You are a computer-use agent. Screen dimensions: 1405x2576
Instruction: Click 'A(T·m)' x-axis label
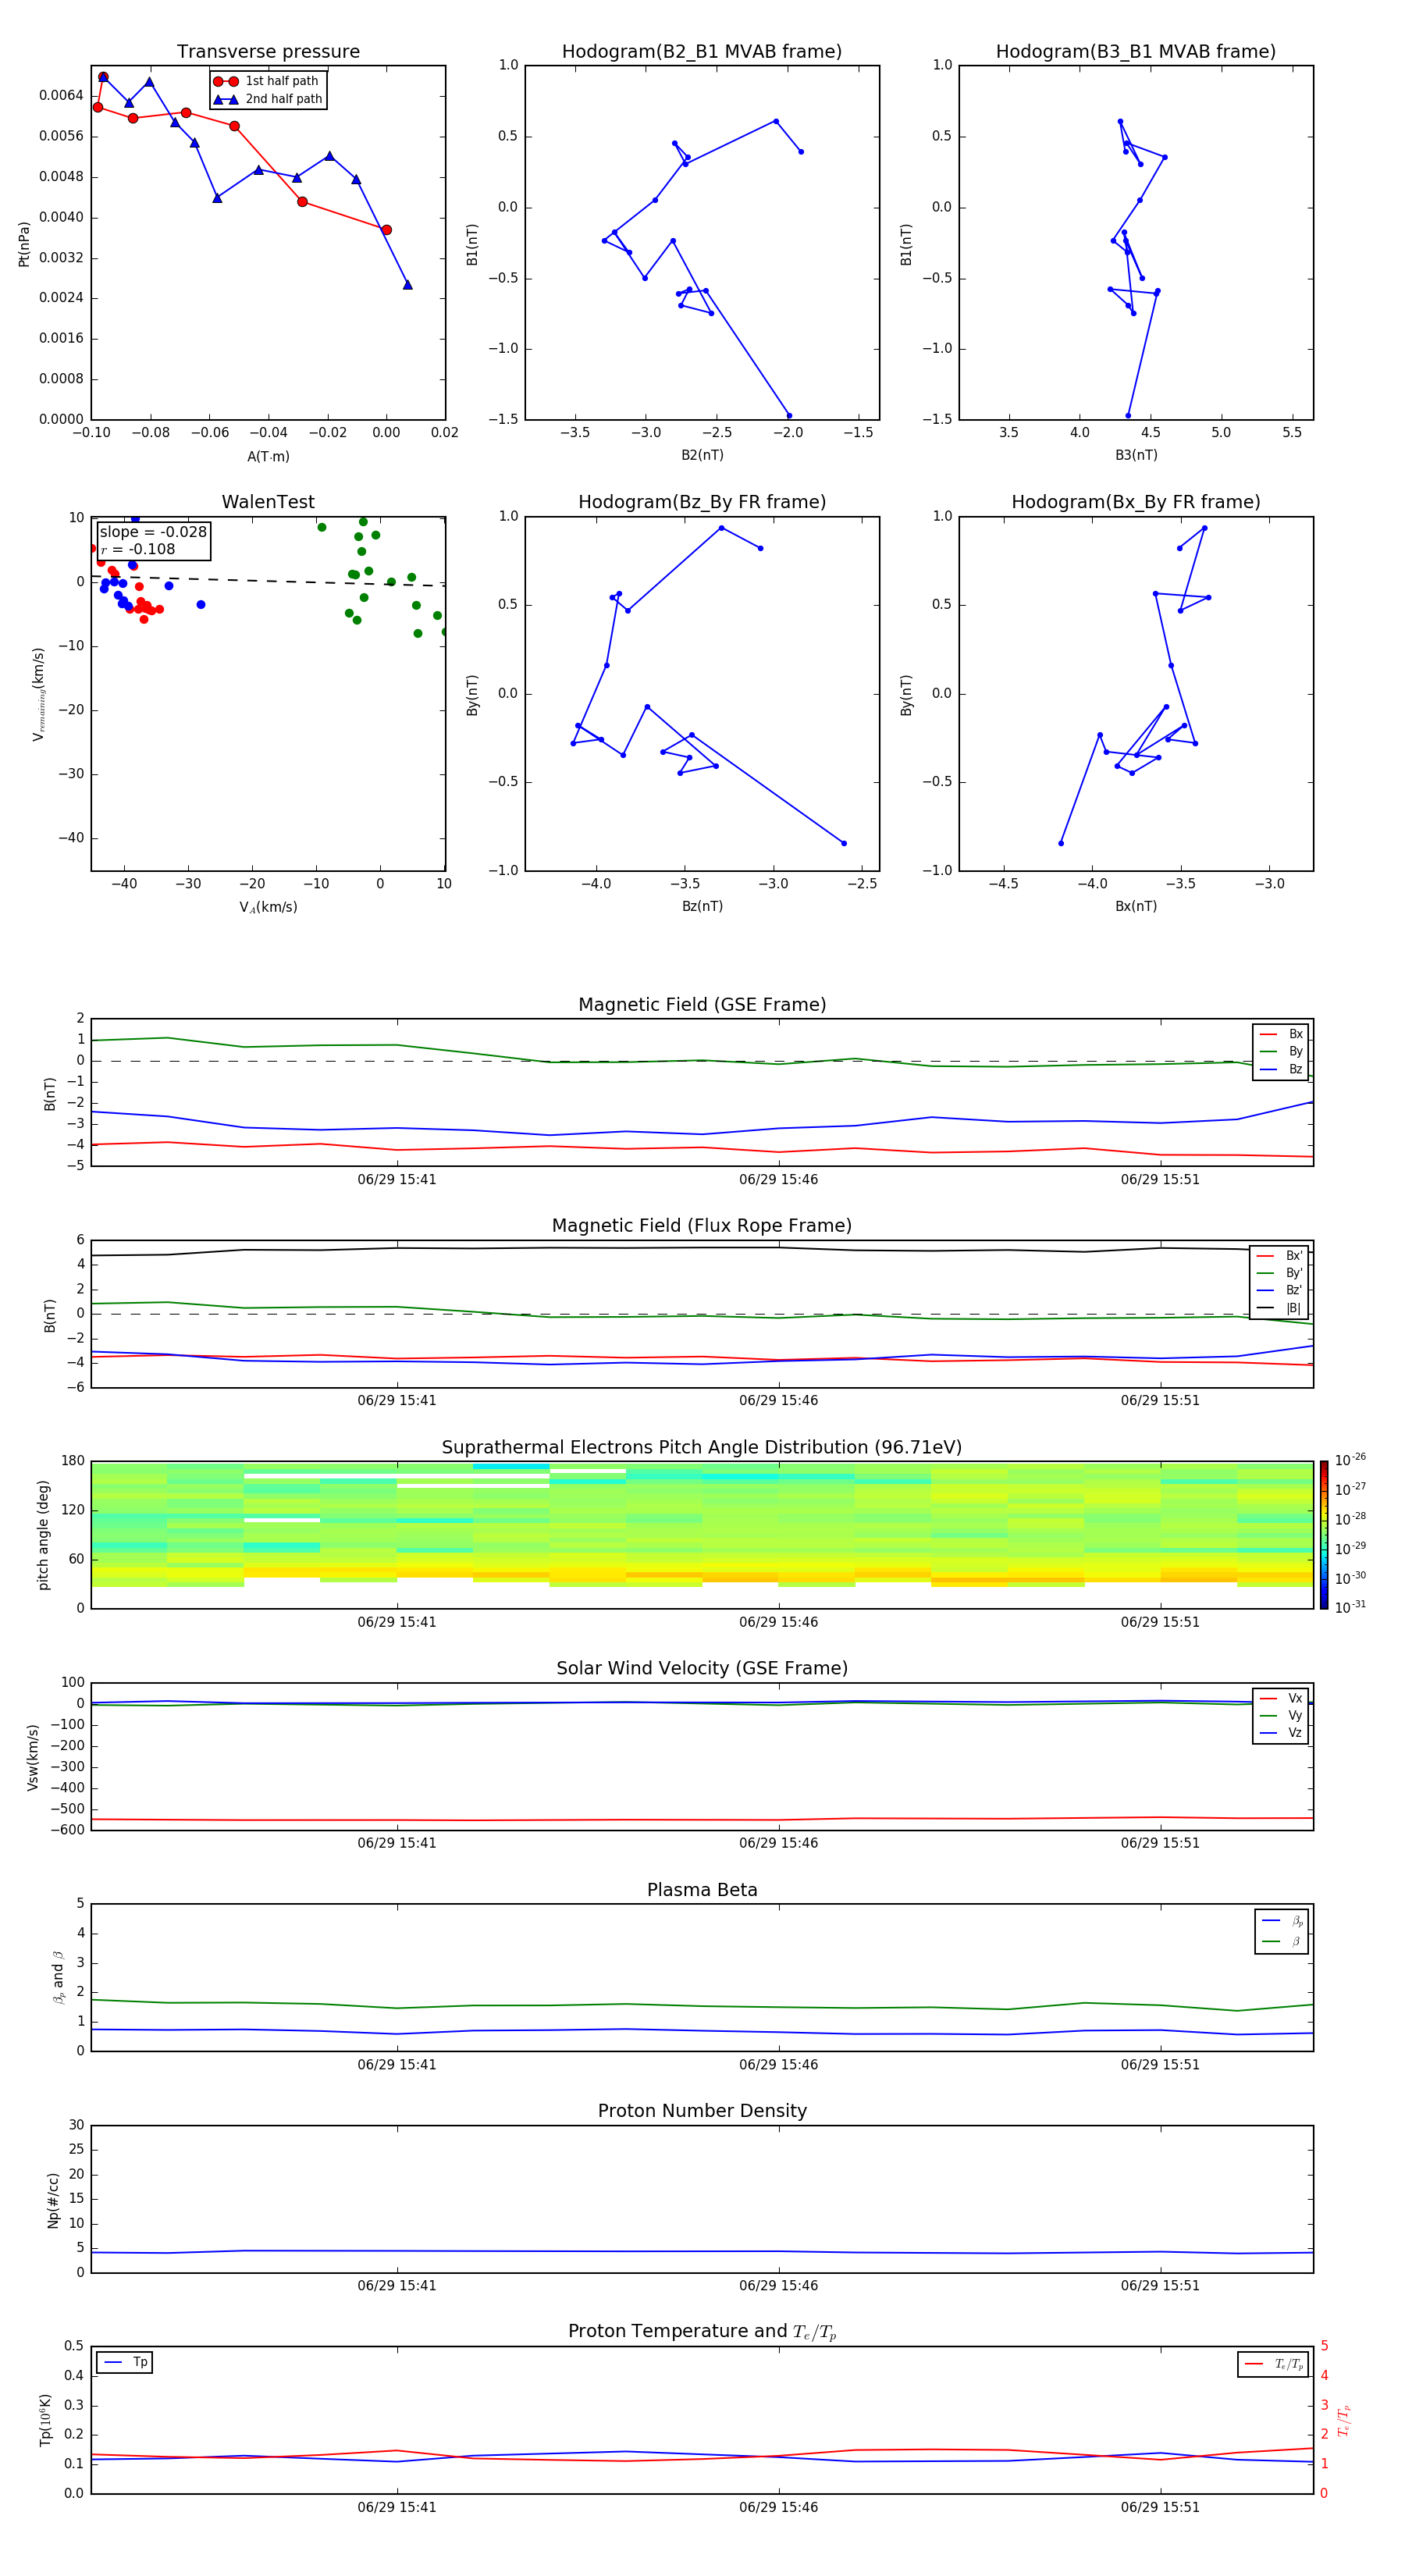click(x=268, y=456)
